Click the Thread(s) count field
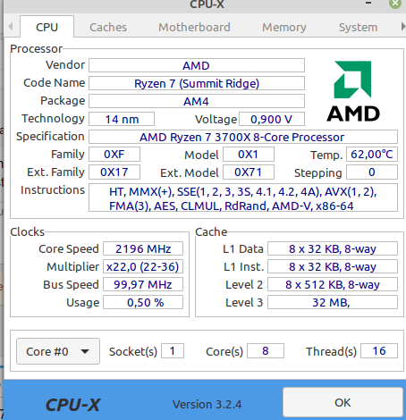Image resolution: width=406 pixels, height=420 pixels. (x=379, y=350)
